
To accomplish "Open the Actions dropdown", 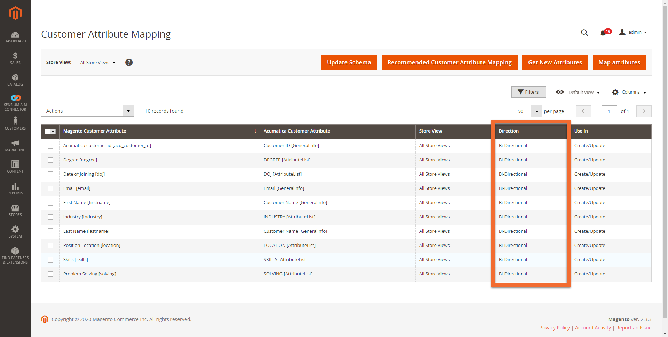I will click(x=87, y=111).
